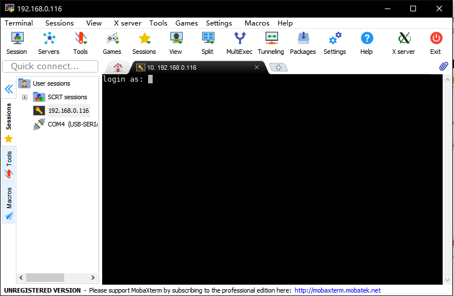
Task: Open the Sessions menu
Action: click(60, 23)
